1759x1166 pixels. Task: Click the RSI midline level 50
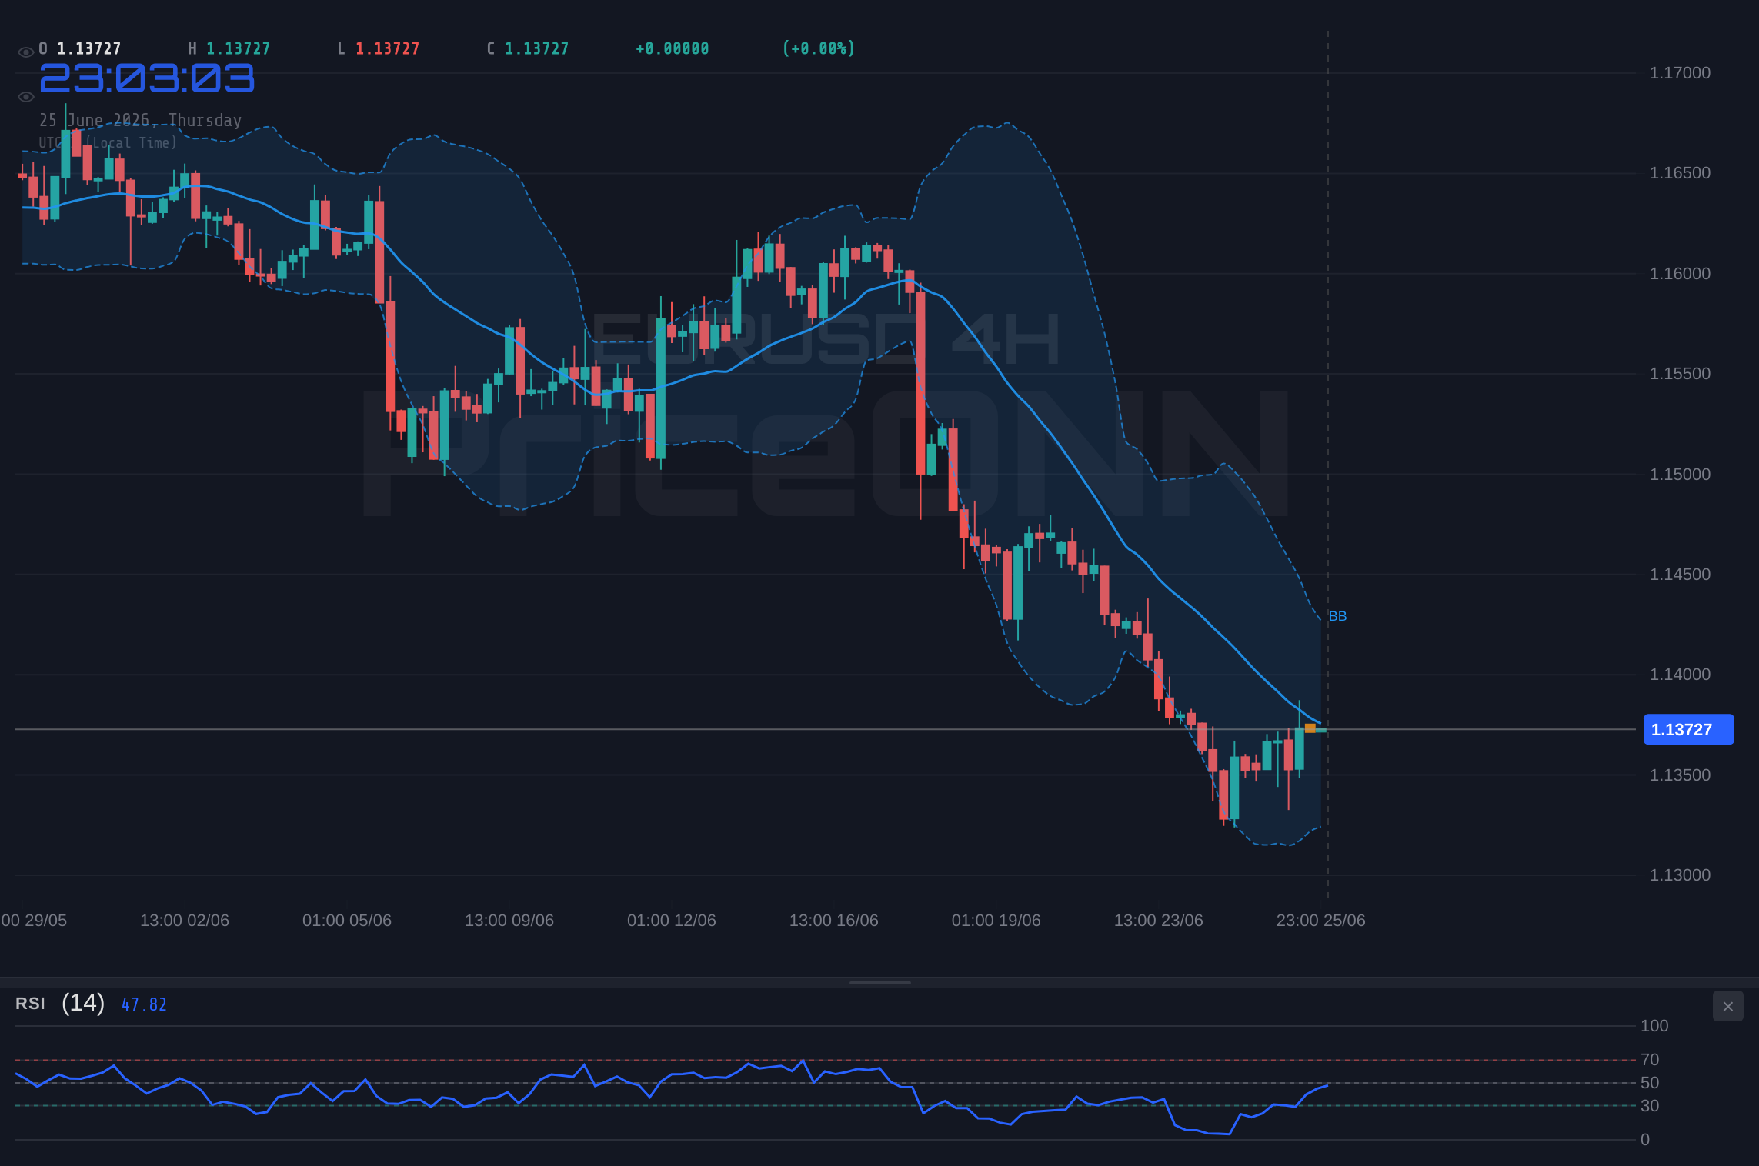(1650, 1083)
